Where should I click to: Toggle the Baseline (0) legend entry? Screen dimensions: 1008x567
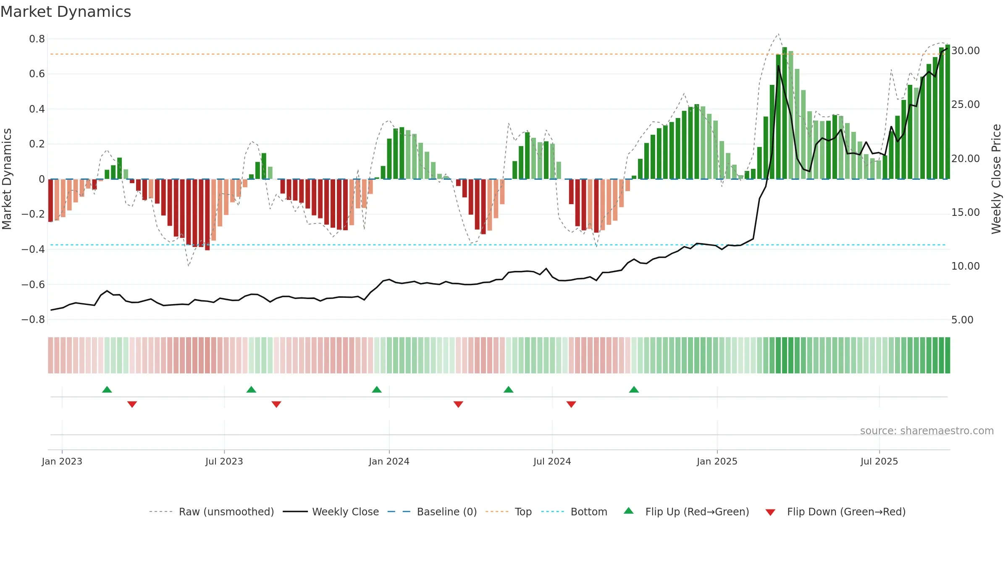(432, 512)
